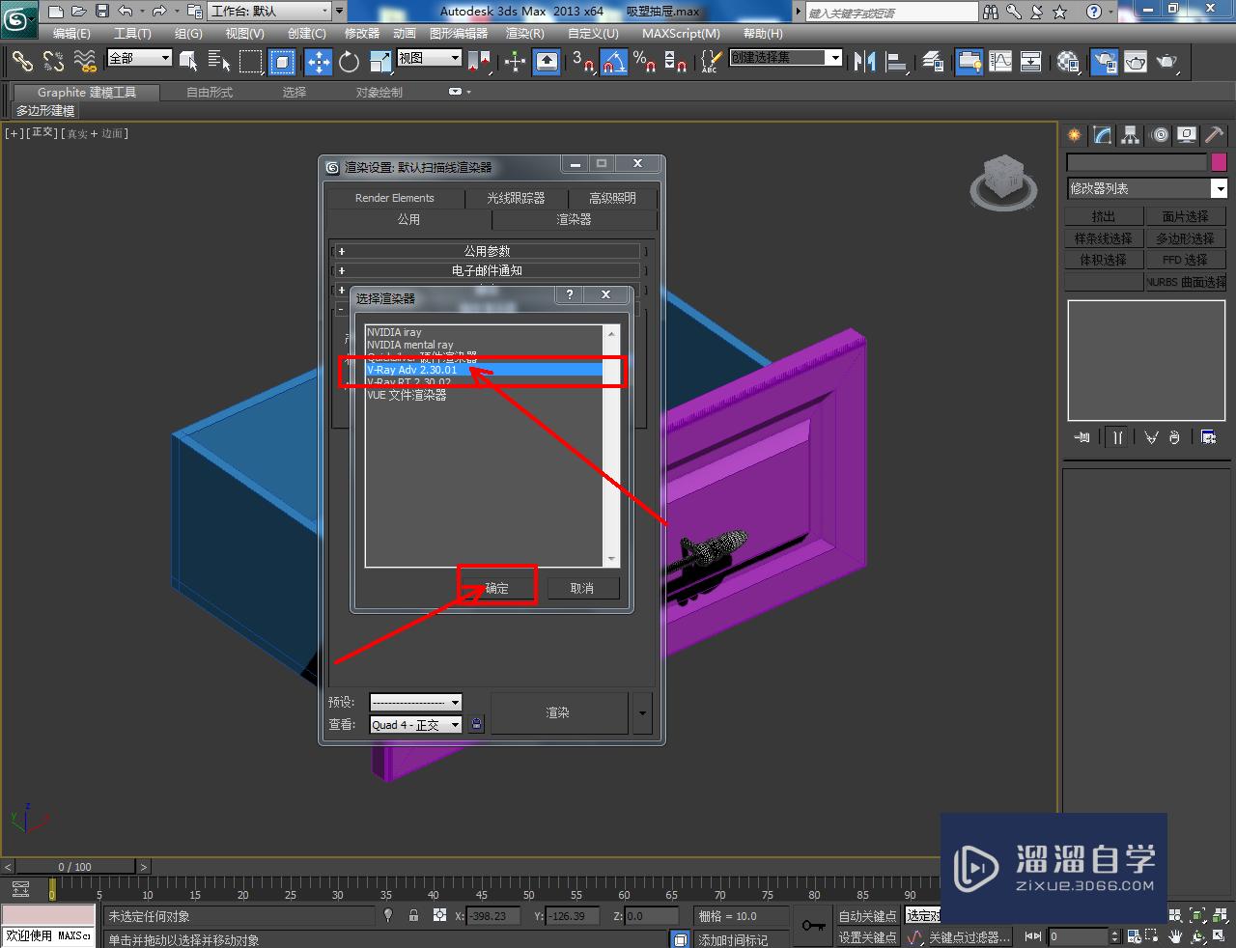Confirm with 确定 button
Viewport: 1236px width, 948px height.
496,588
